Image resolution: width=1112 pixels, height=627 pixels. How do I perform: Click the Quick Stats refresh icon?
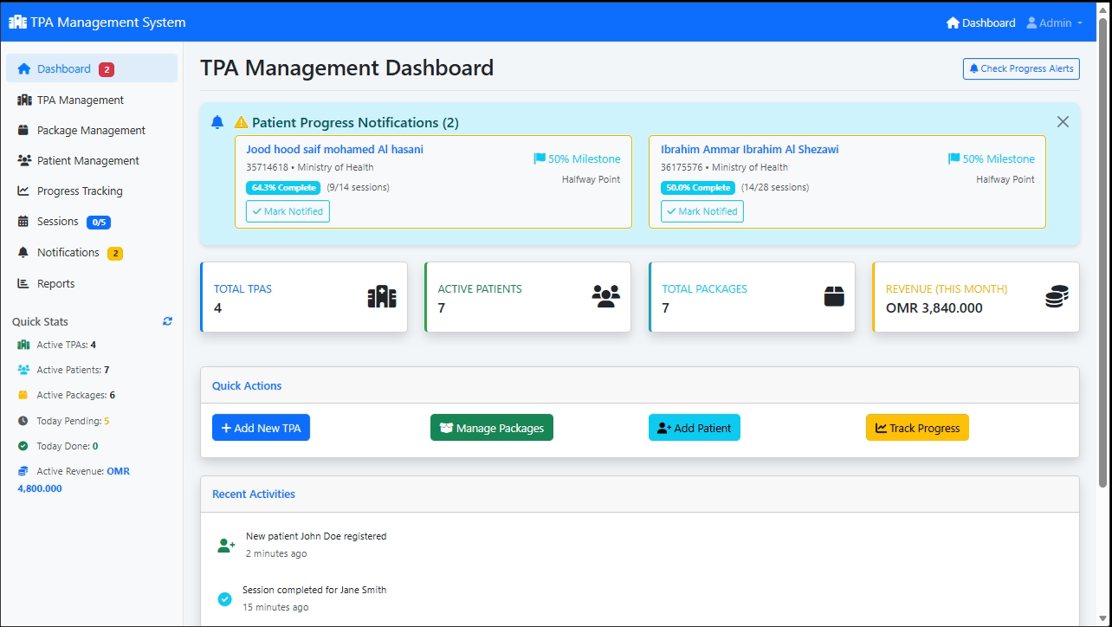(167, 321)
